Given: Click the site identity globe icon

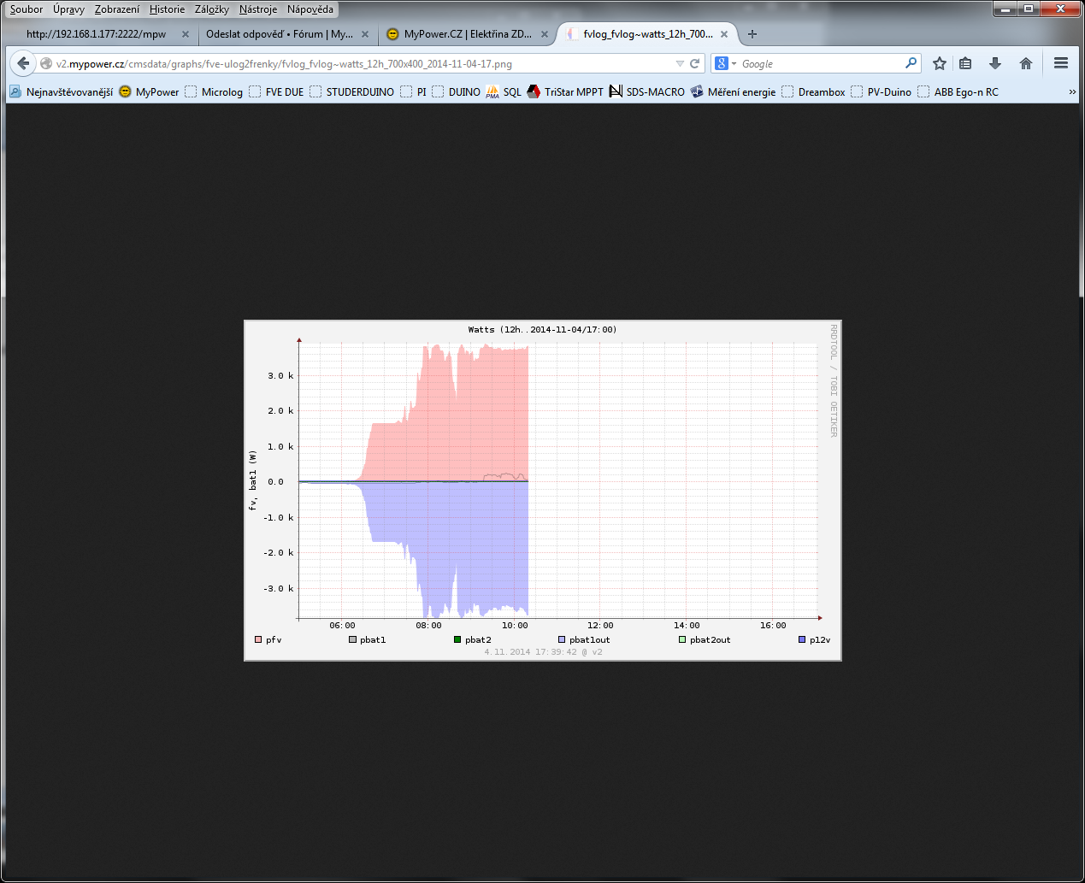Looking at the screenshot, I should [46, 63].
